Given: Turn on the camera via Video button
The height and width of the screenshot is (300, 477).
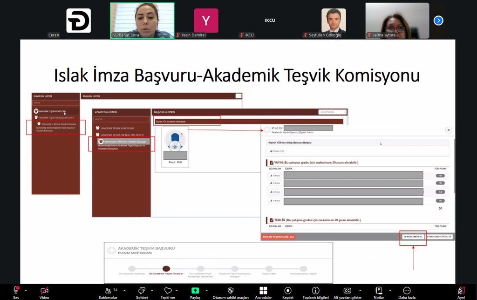Looking at the screenshot, I should (x=44, y=290).
